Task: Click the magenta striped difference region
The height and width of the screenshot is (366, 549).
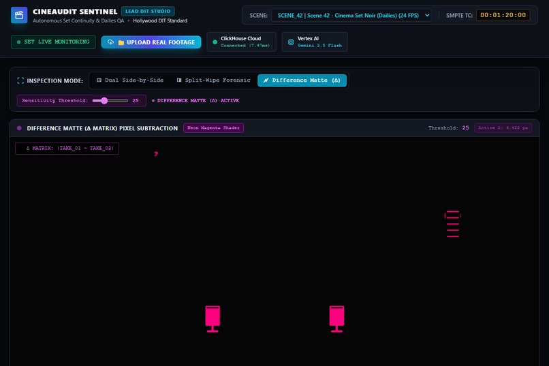Action: click(x=452, y=224)
